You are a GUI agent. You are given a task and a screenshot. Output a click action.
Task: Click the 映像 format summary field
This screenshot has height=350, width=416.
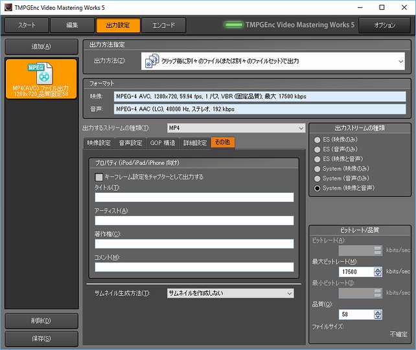(x=260, y=96)
